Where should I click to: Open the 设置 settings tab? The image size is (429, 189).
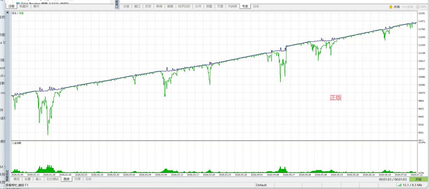click(28, 179)
